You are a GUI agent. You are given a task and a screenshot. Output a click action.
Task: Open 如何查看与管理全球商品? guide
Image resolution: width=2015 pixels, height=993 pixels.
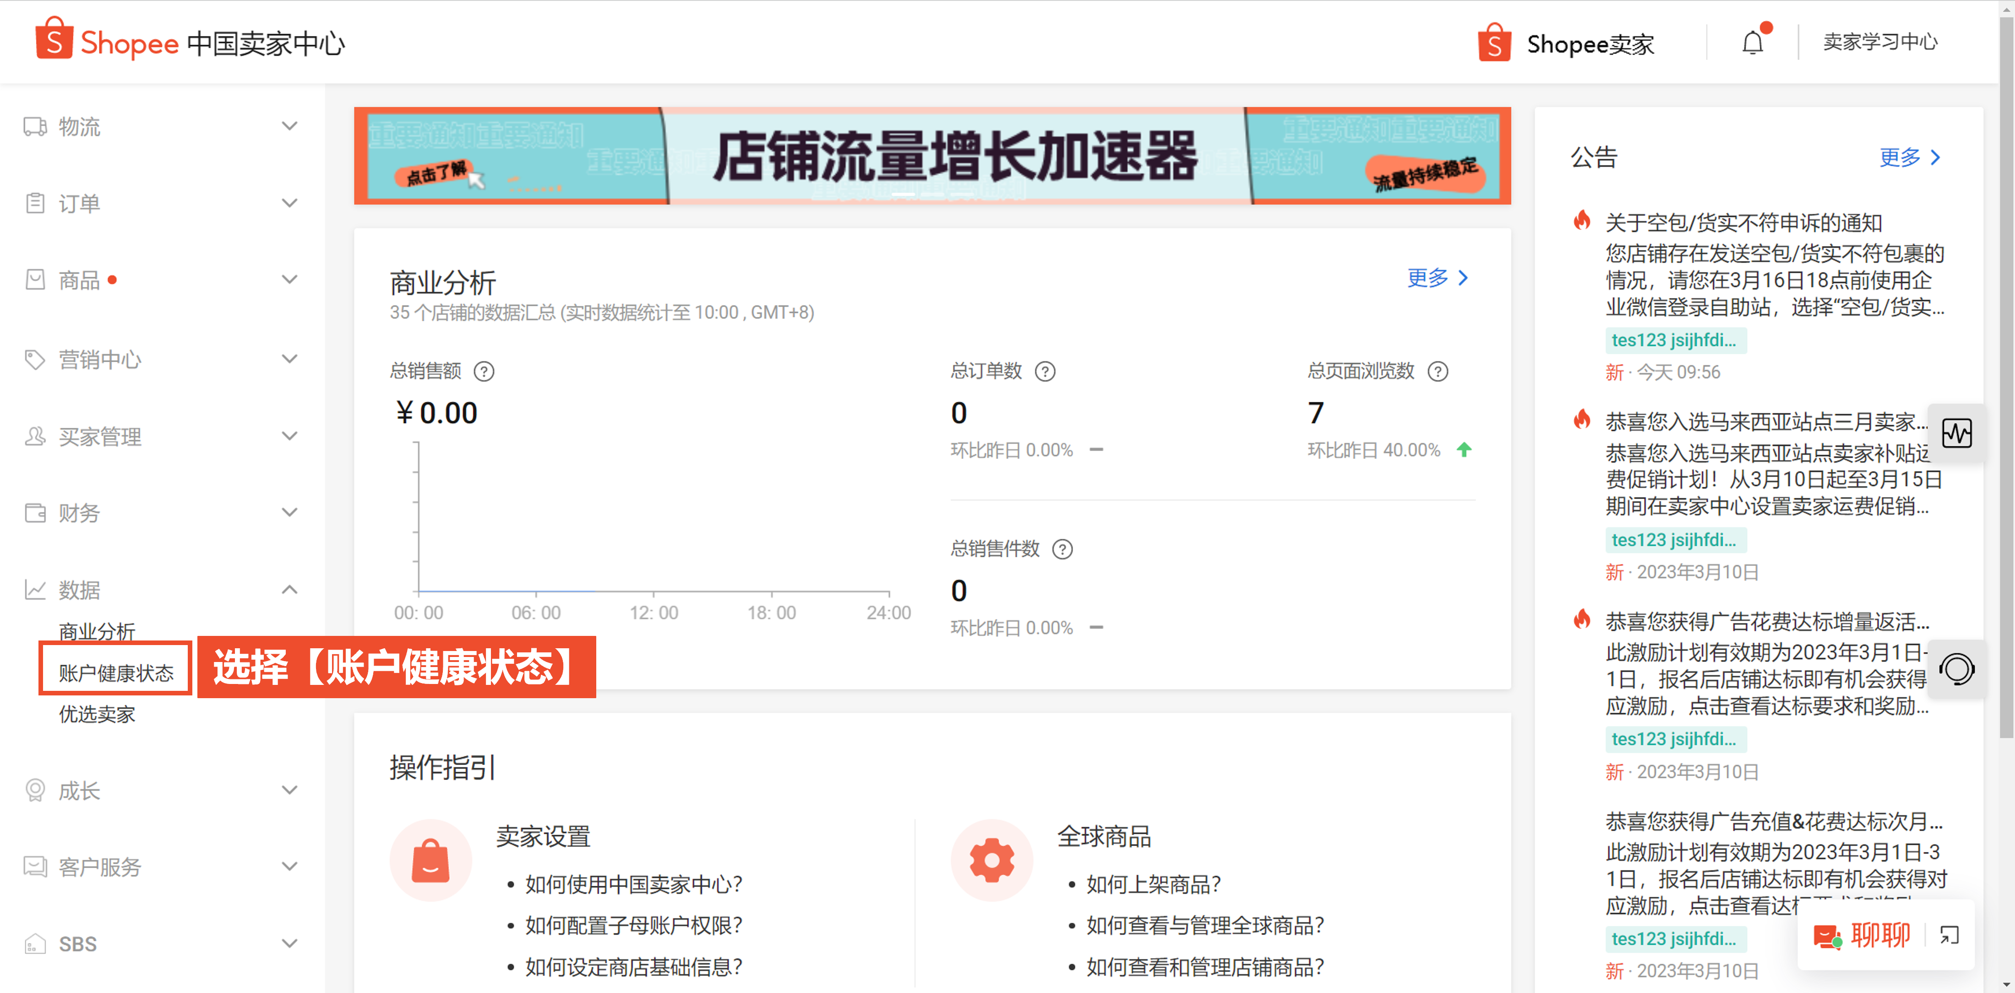pos(1204,926)
